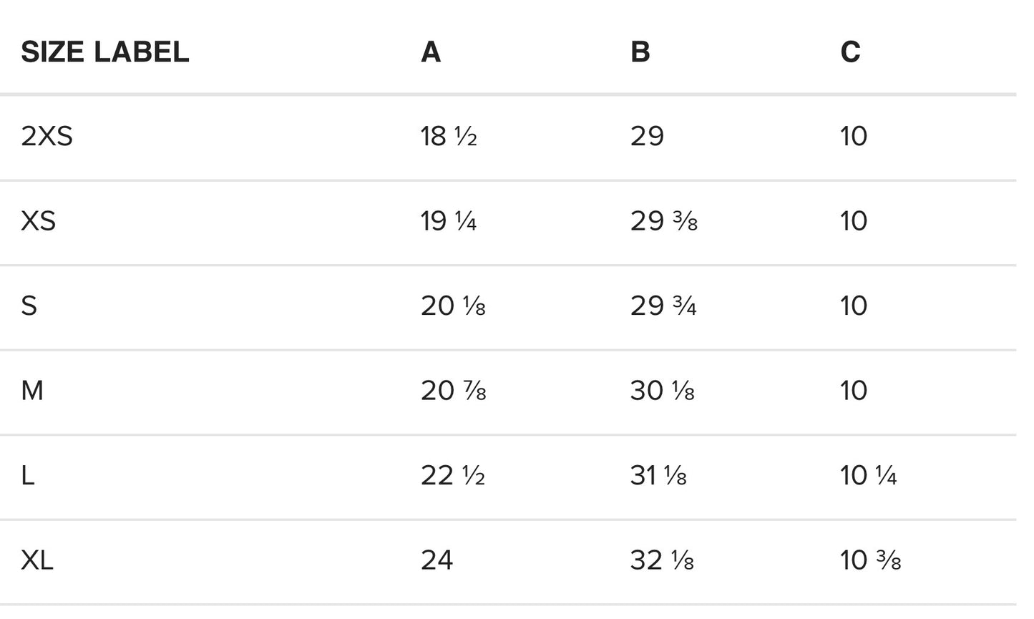Select the 29 ¾ value in S row
Screen dimensions: 1034x619
pos(663,306)
